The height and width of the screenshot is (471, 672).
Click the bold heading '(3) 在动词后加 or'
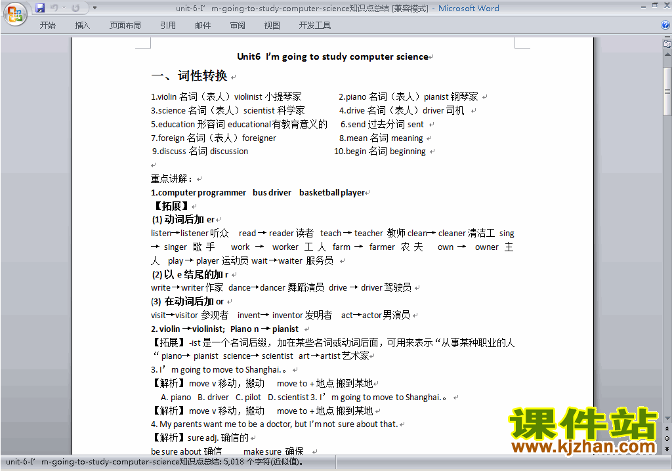click(x=187, y=301)
